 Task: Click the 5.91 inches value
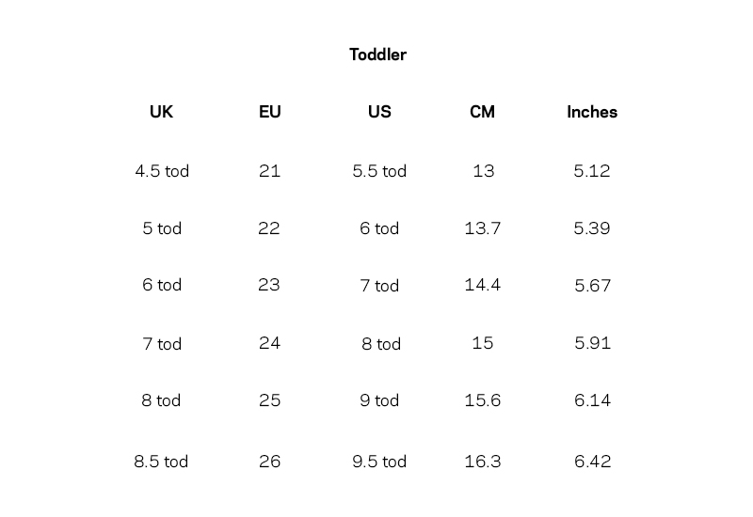(x=592, y=343)
